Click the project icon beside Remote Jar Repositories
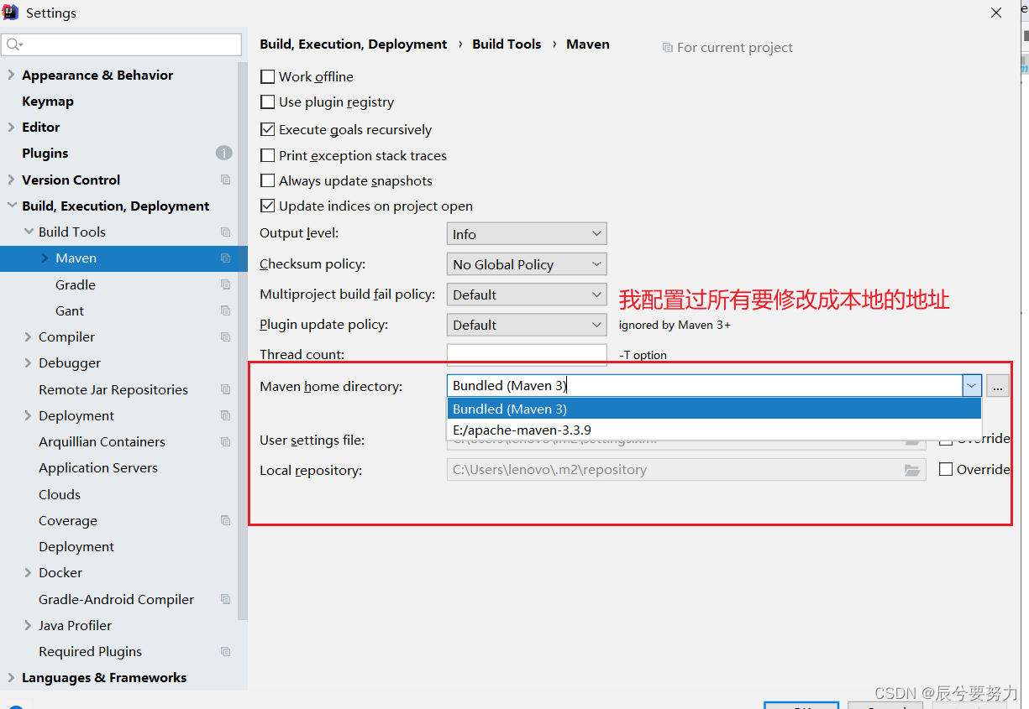Screen dimensions: 1029x709 (225, 389)
